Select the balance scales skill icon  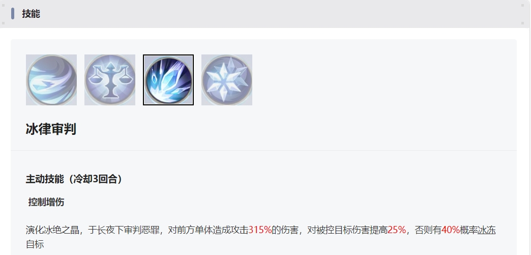point(110,80)
